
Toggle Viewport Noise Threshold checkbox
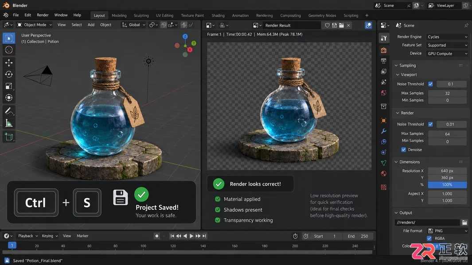[430, 84]
